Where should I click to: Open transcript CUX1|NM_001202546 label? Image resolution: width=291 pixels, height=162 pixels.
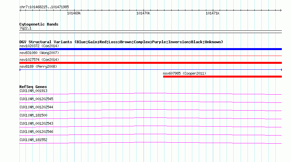coord(36,132)
